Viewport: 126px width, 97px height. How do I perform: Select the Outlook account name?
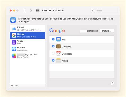click(x=21, y=48)
